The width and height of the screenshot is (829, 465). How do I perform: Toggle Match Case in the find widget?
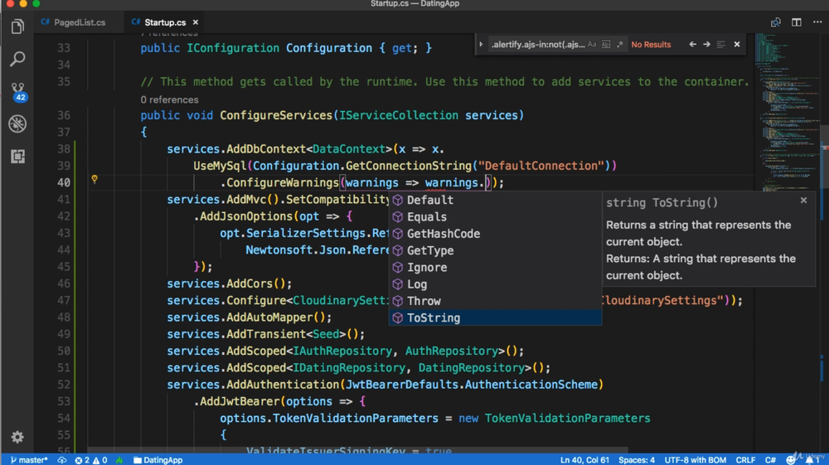pyautogui.click(x=592, y=45)
